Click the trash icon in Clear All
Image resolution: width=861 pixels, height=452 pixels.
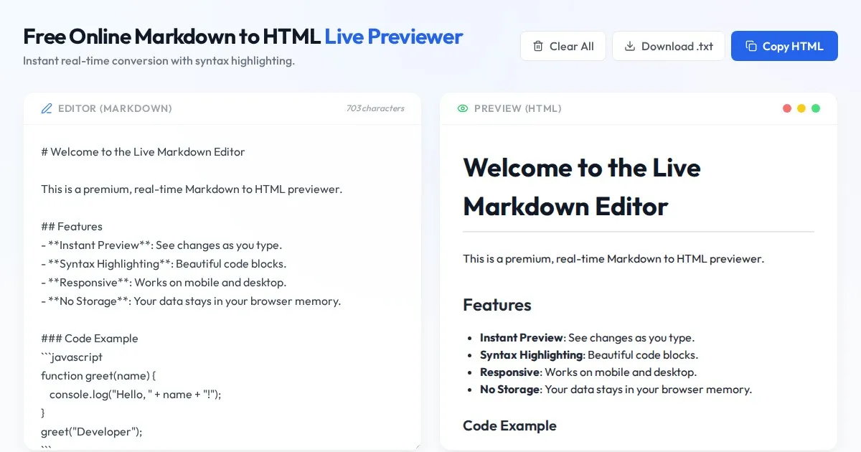(x=538, y=47)
